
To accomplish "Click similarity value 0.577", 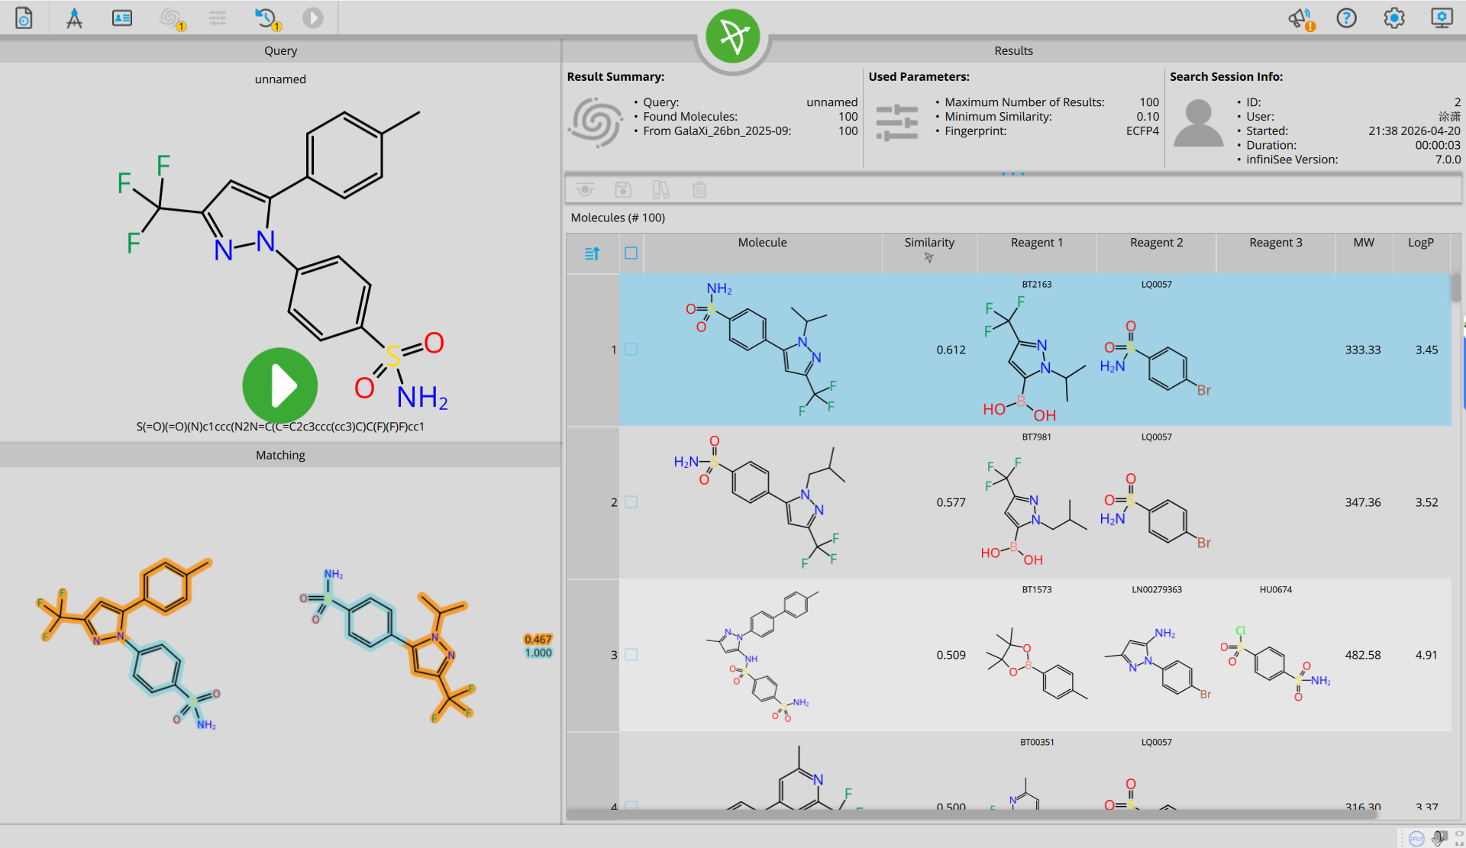I will click(951, 502).
